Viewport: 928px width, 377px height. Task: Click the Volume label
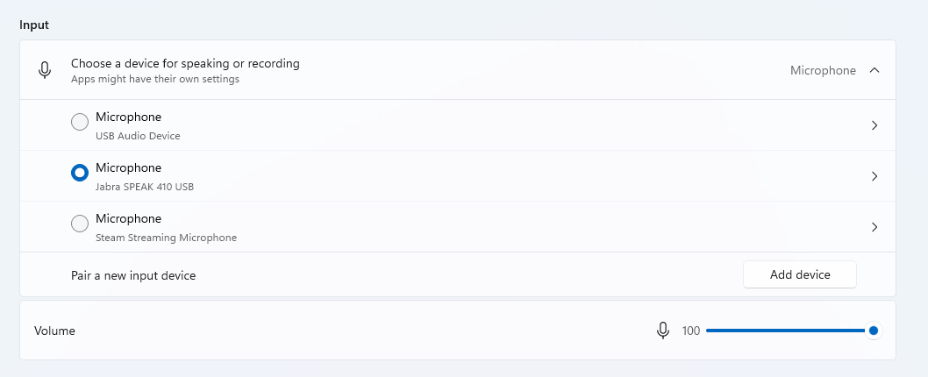pyautogui.click(x=54, y=331)
